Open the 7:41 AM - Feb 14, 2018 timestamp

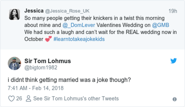click(36, 88)
